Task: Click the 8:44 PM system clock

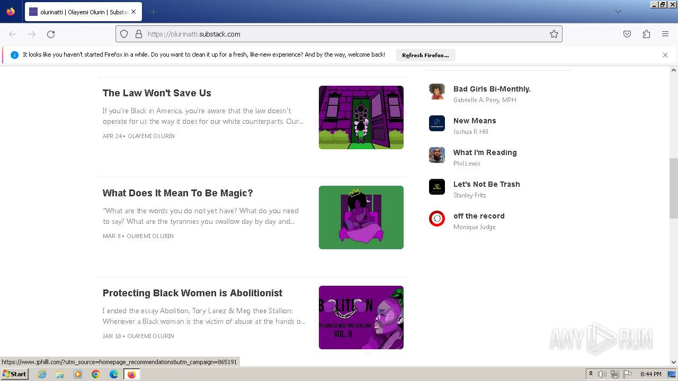Action: pos(651,374)
